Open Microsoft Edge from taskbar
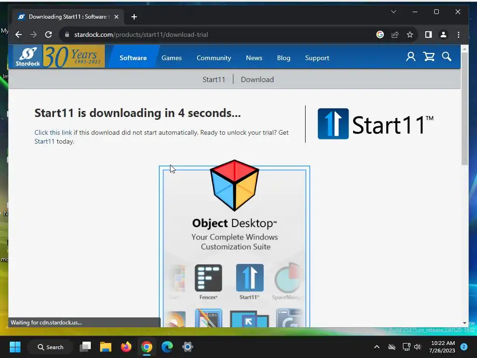Viewport: 477px width, 358px height. [167, 347]
